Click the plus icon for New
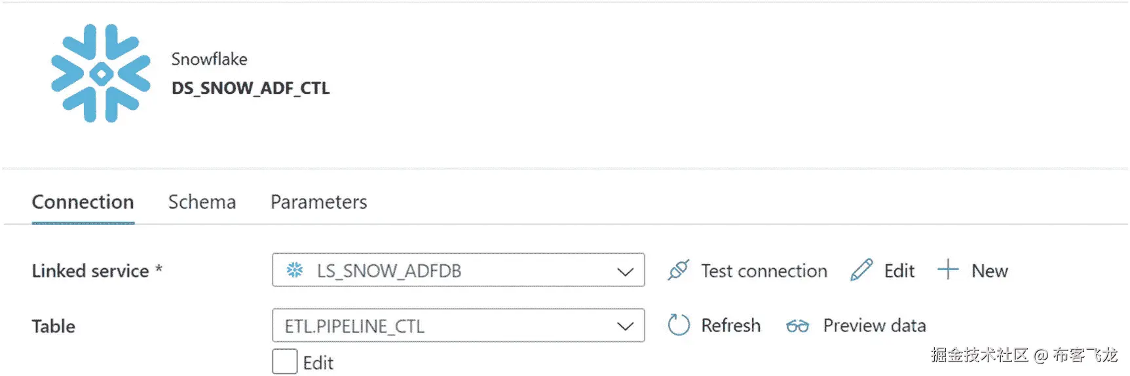1130x376 pixels. (948, 269)
